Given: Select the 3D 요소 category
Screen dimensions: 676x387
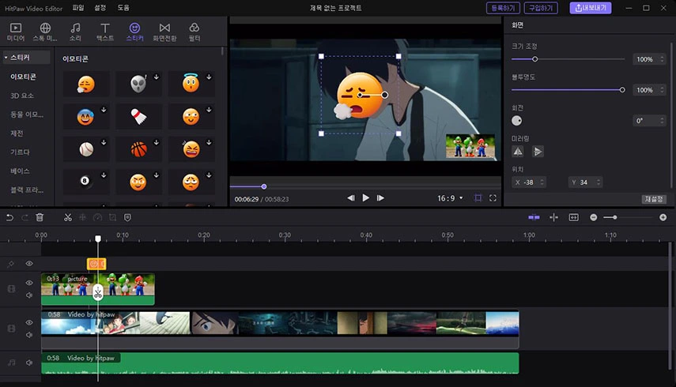Looking at the screenshot, I should [x=22, y=96].
